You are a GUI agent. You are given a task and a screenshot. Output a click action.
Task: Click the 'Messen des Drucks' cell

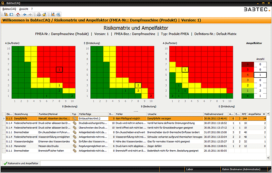click(x=54, y=146)
